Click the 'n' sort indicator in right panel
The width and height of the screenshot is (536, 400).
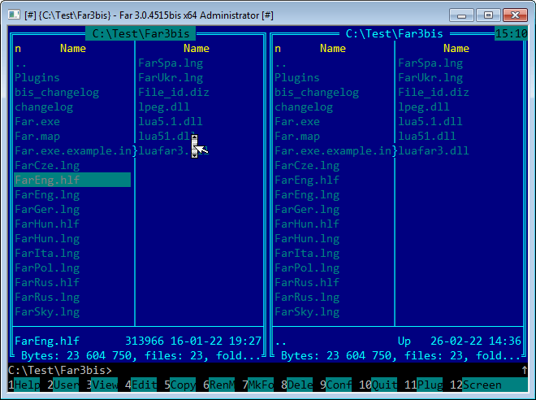278,48
